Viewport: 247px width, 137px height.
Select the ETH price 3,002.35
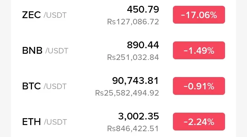pyautogui.click(x=139, y=116)
